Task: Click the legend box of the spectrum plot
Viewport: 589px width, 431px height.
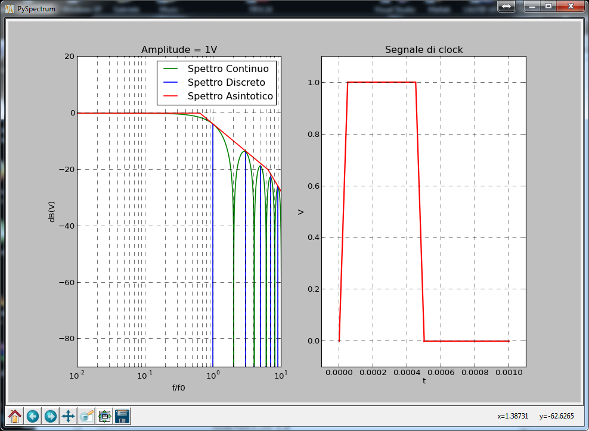Action: tap(218, 82)
